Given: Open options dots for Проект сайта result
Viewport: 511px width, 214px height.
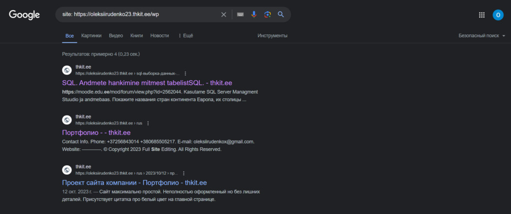Looking at the screenshot, I should [x=184, y=173].
